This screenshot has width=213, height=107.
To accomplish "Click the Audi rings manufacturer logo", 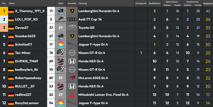I will (72, 19).
